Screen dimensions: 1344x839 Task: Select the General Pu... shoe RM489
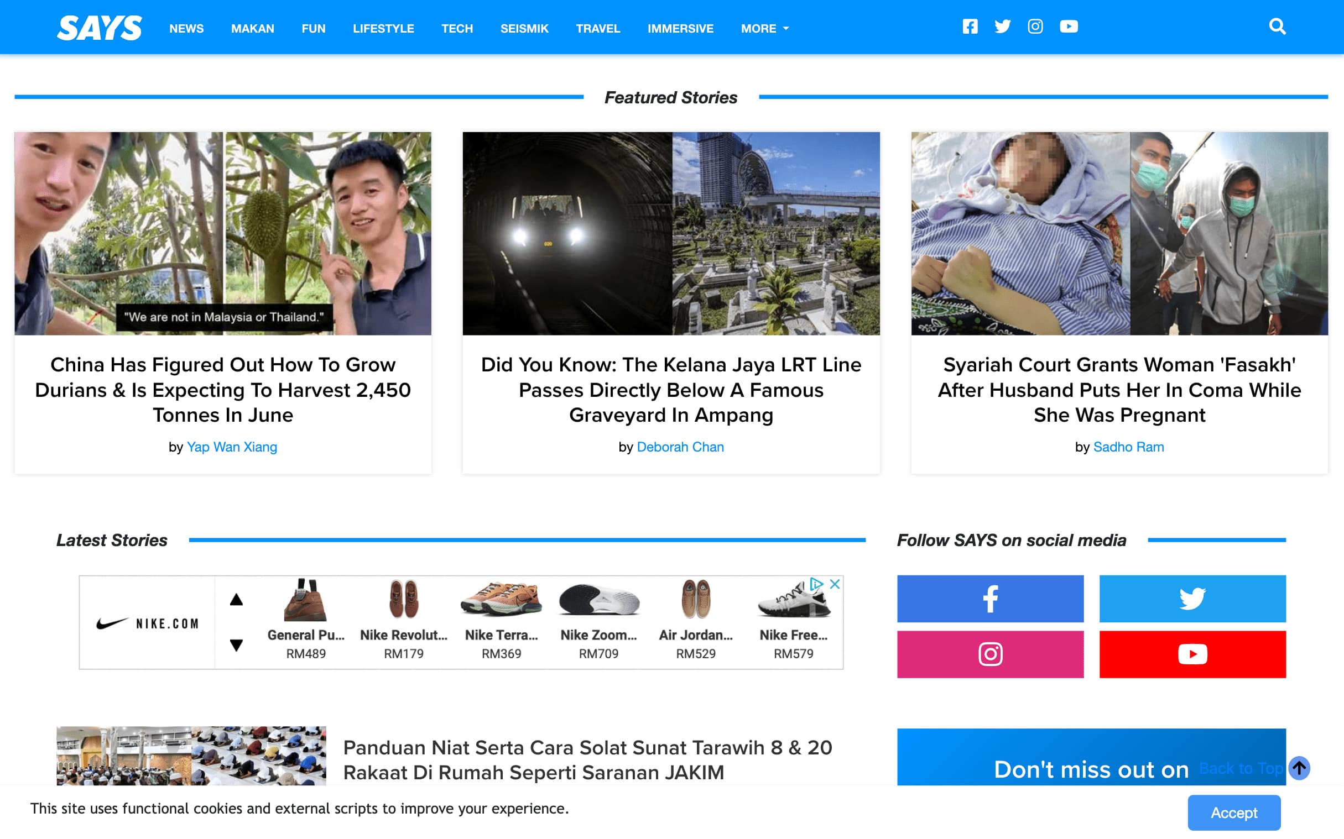(x=306, y=620)
